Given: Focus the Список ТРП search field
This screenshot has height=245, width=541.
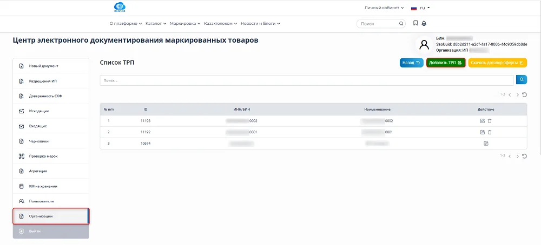Looking at the screenshot, I should click(307, 80).
